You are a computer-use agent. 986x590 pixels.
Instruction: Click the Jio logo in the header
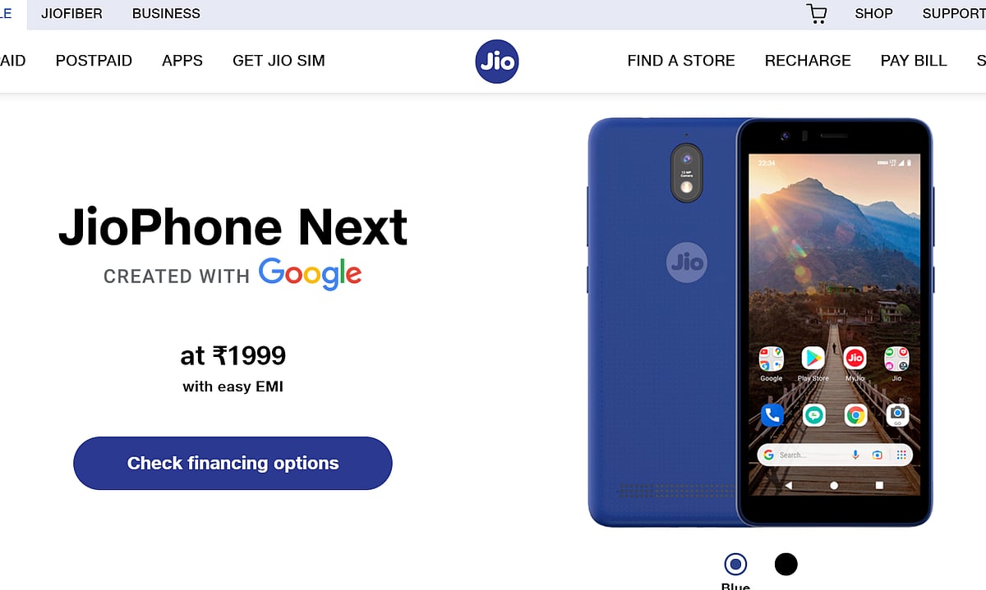click(497, 62)
